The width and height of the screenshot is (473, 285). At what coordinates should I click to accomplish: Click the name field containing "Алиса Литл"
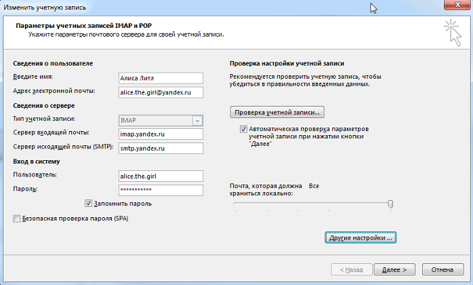click(160, 77)
